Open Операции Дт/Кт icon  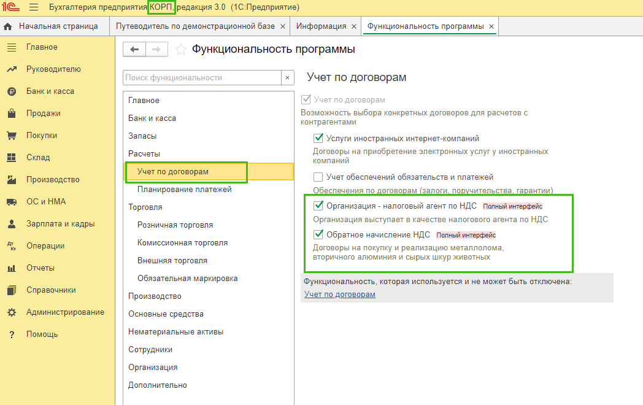tap(12, 246)
